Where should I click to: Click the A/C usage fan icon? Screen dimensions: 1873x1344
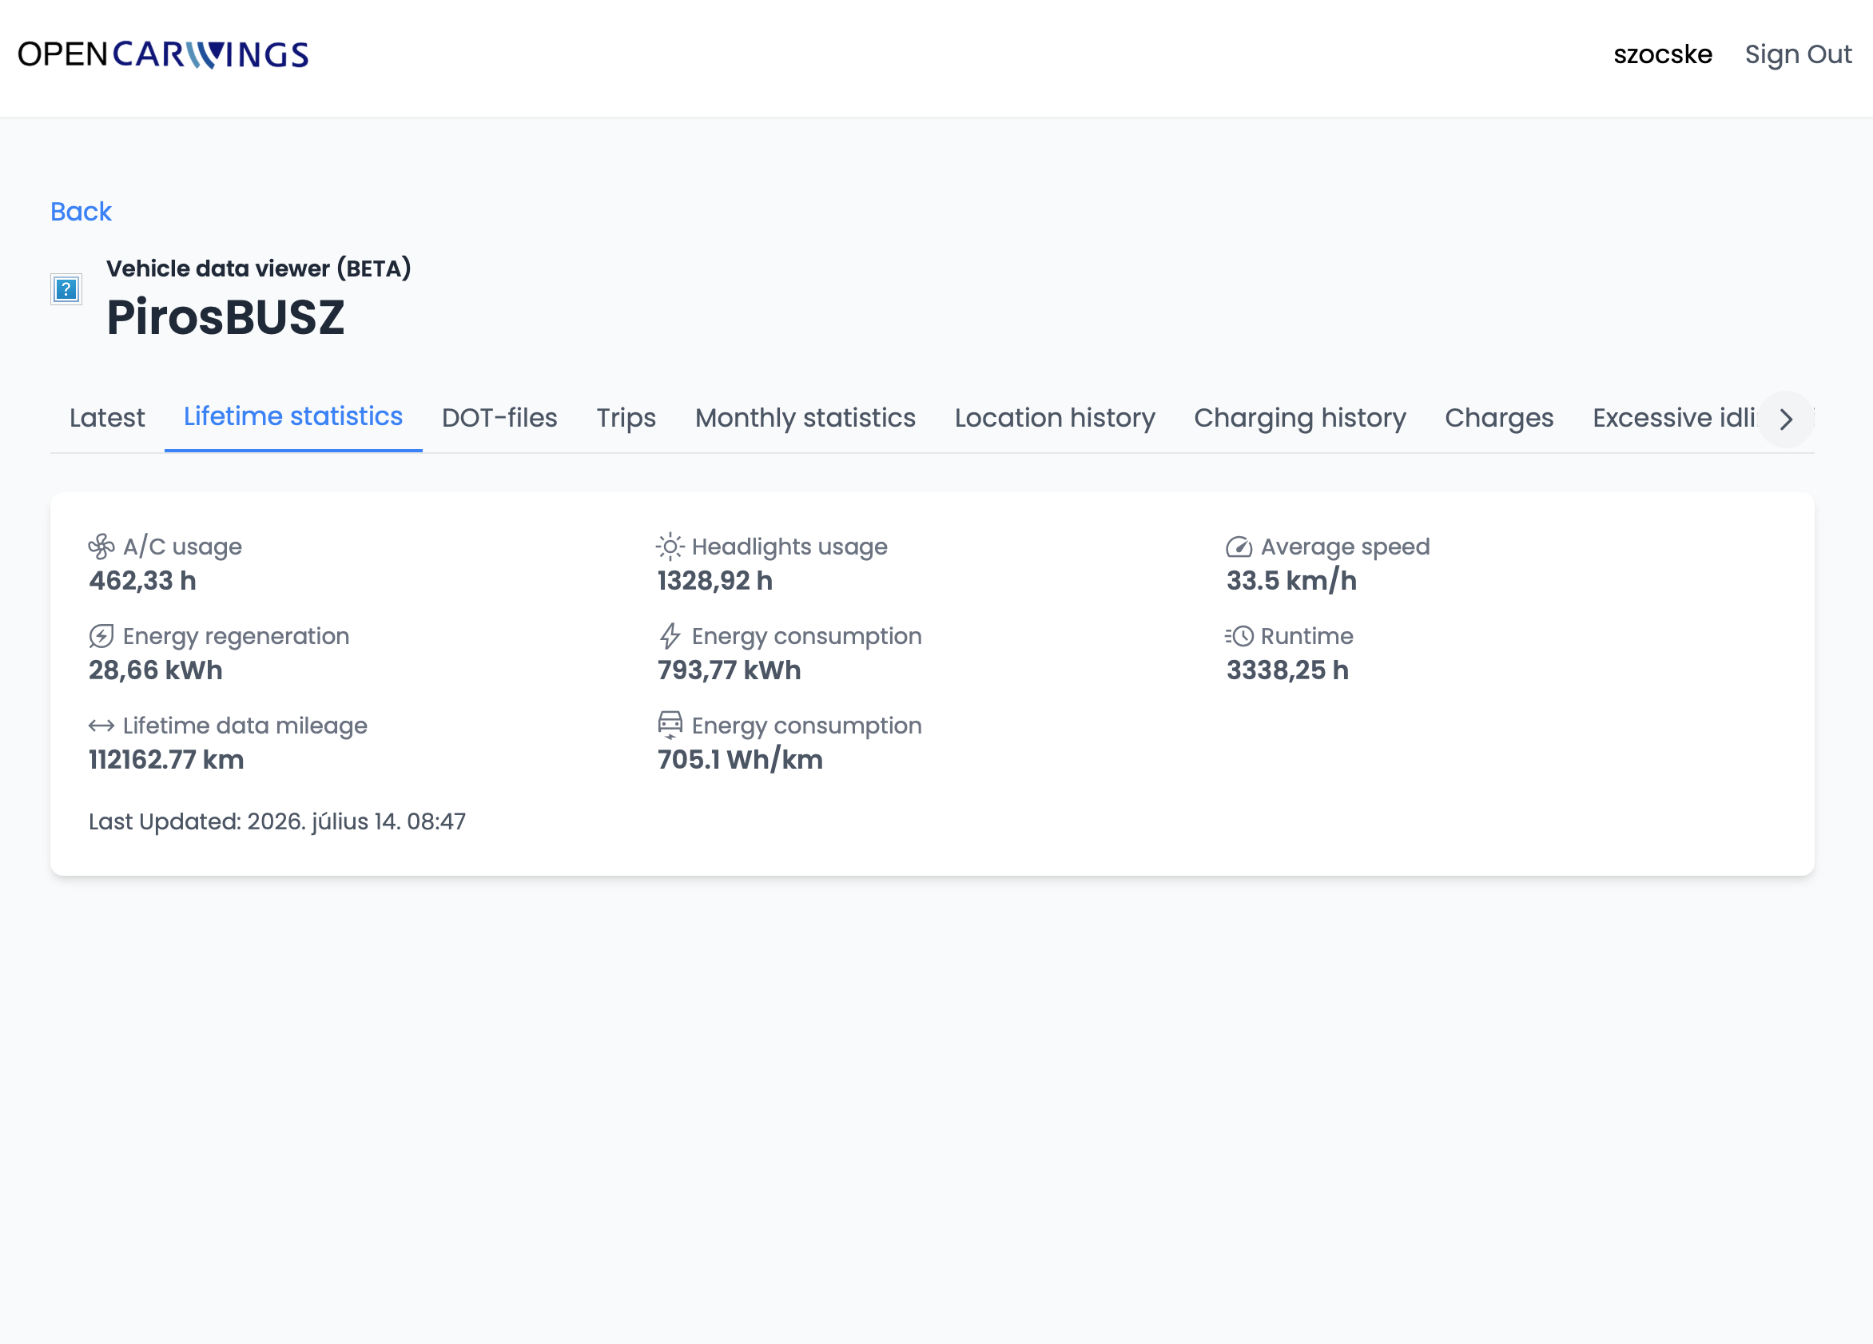(101, 546)
